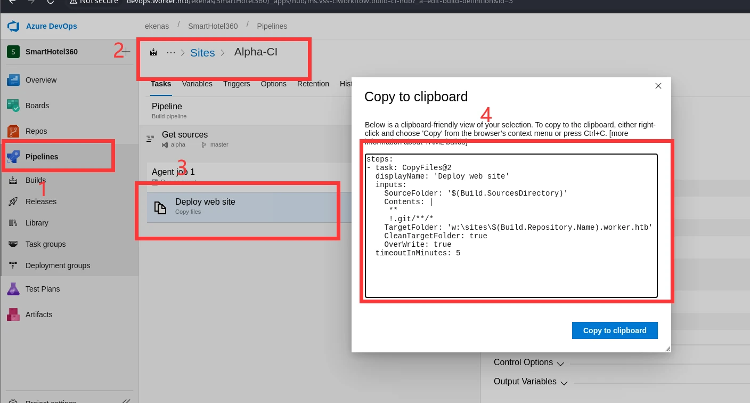
Task: Switch to the Tasks tab
Action: click(x=161, y=84)
